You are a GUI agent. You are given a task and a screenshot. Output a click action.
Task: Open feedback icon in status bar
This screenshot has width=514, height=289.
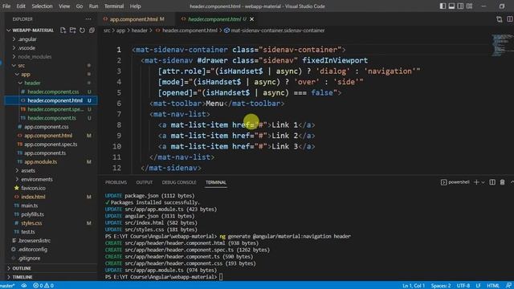coord(508,286)
